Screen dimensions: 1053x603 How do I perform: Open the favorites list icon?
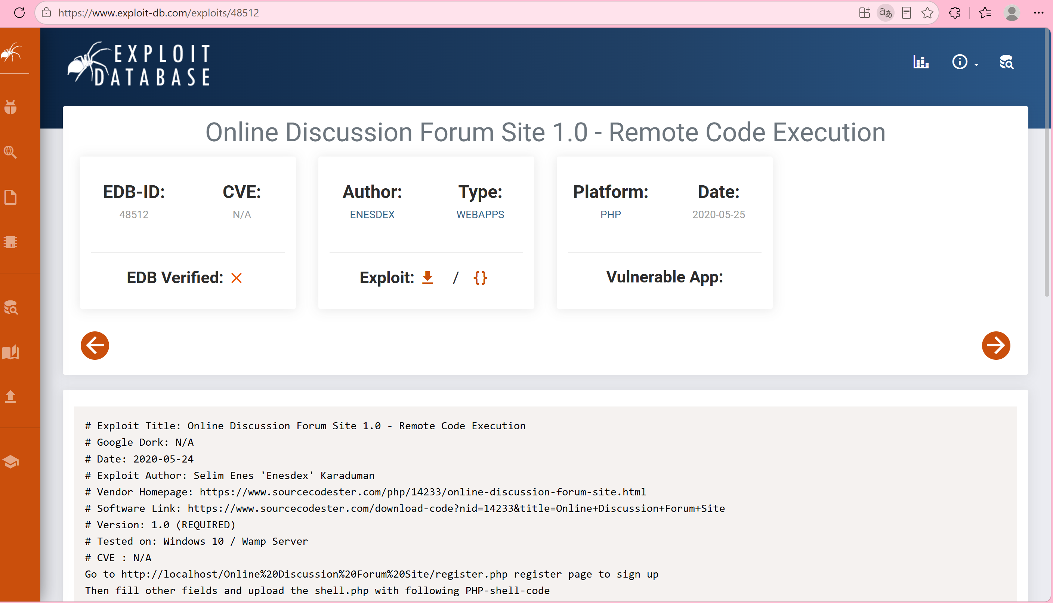(985, 13)
